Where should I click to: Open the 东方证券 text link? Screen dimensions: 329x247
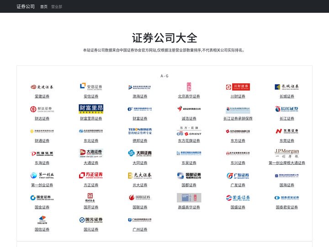pyautogui.click(x=238, y=141)
